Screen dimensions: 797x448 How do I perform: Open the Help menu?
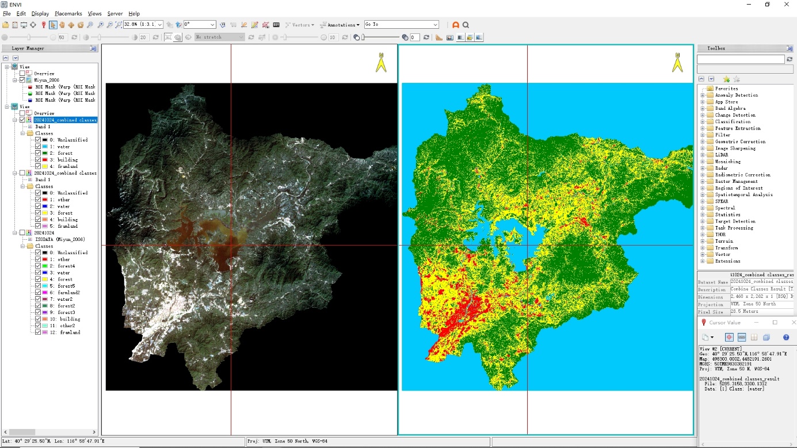(134, 13)
